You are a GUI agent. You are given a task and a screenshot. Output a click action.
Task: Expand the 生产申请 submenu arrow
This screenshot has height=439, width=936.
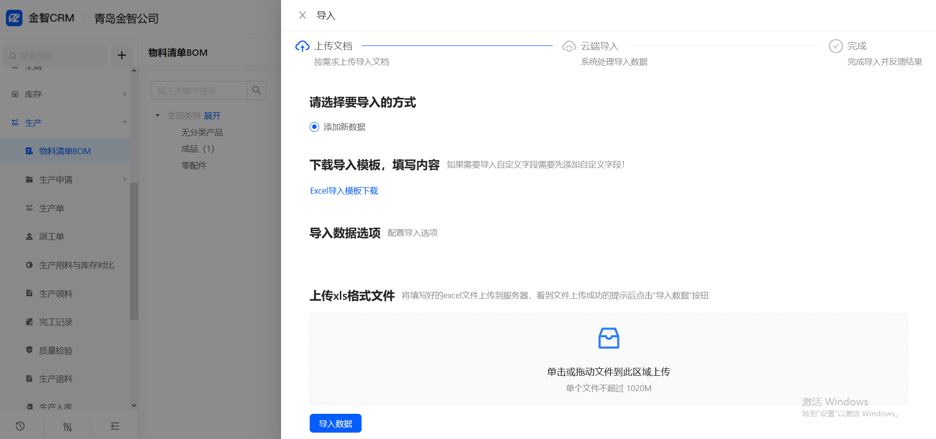click(125, 179)
